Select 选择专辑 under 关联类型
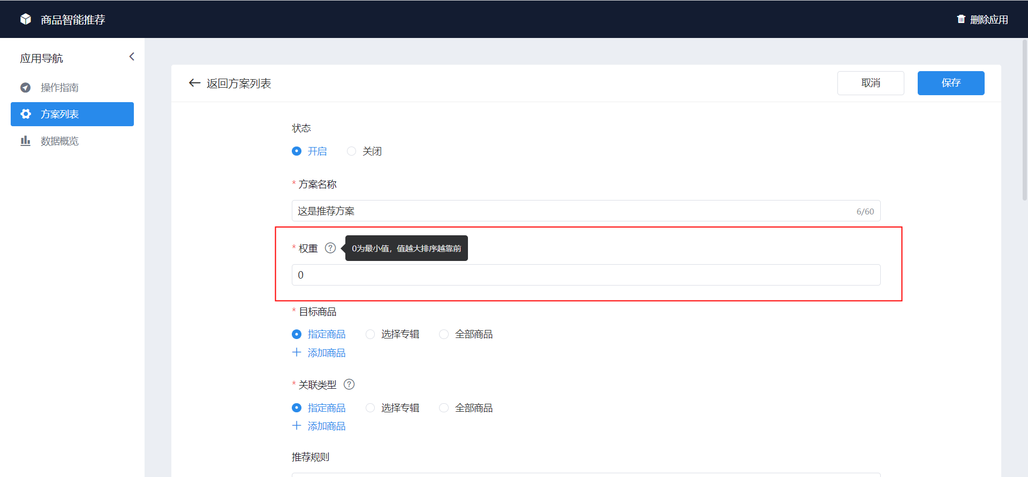This screenshot has height=477, width=1028. coord(370,408)
